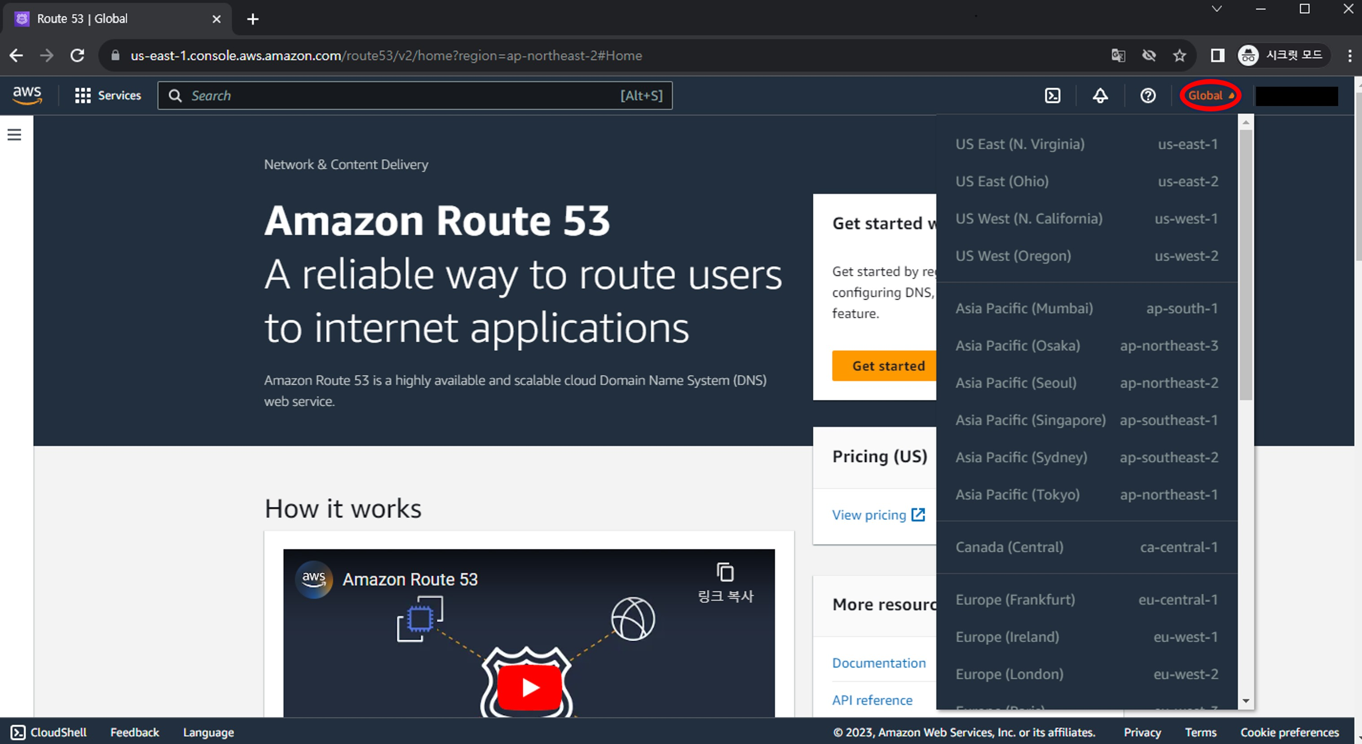Screen dimensions: 1362x744
Task: Toggle Chrome side panel button
Action: coord(1217,56)
